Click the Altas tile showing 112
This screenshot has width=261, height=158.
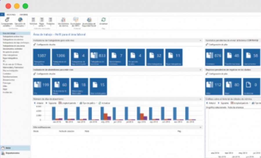click(214, 87)
